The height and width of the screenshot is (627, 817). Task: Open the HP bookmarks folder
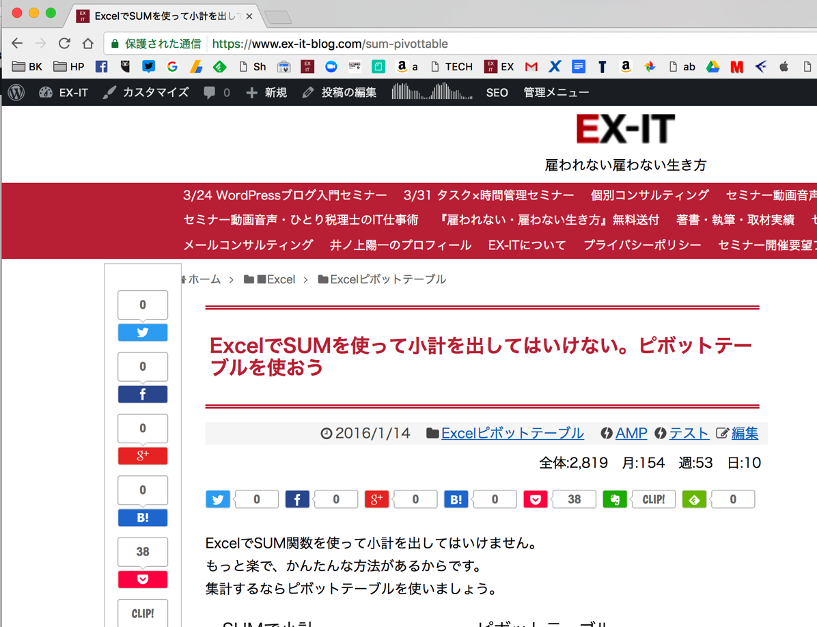[69, 67]
